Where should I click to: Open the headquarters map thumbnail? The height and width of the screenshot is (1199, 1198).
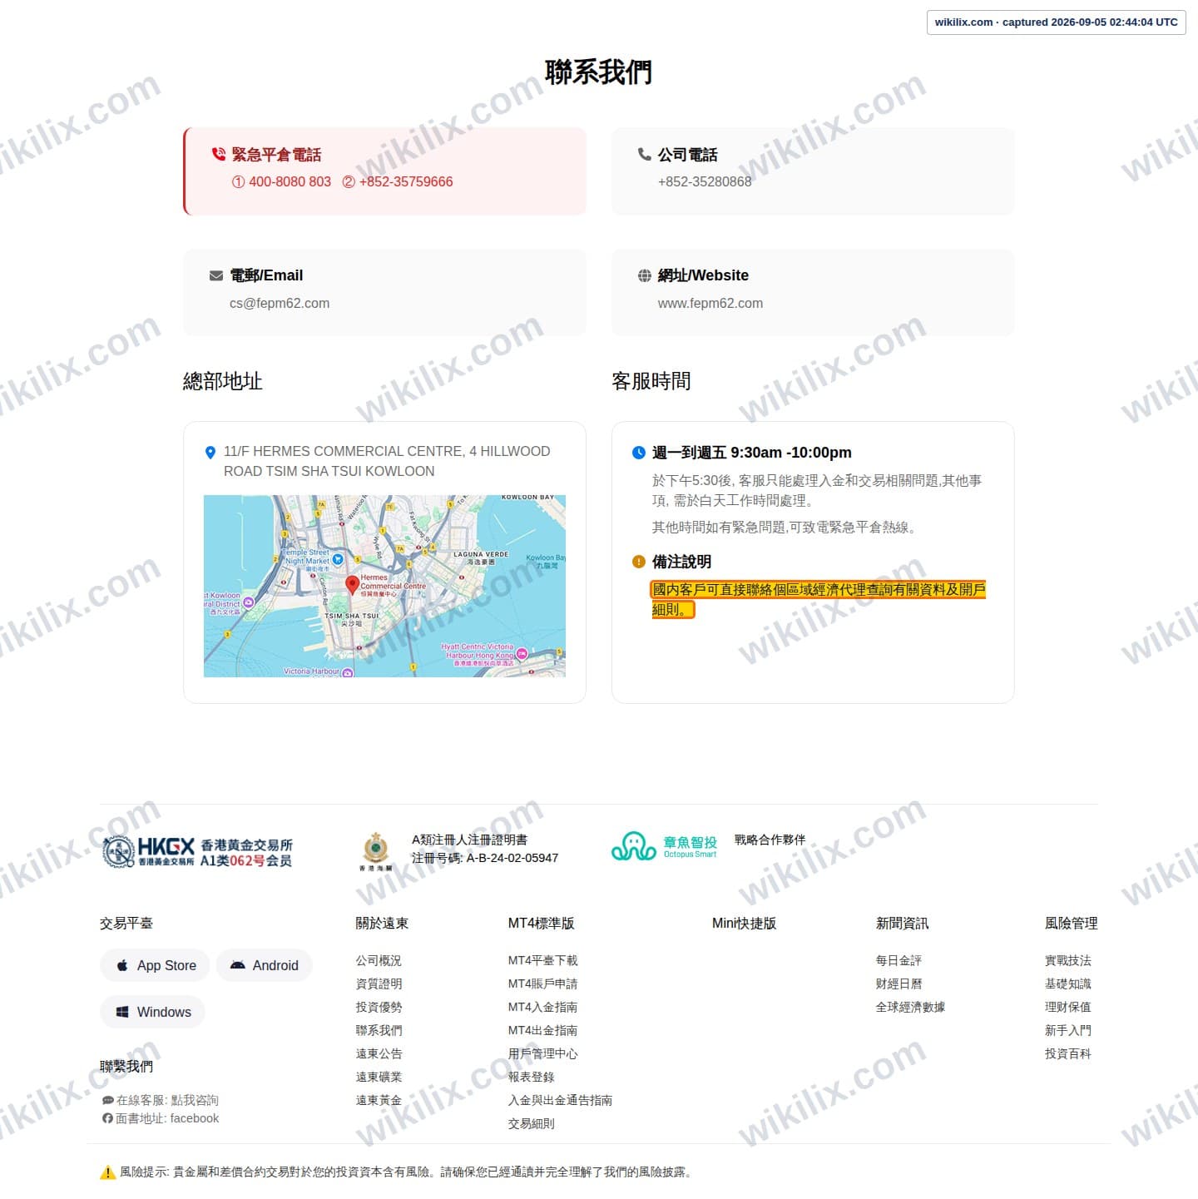pyautogui.click(x=384, y=586)
